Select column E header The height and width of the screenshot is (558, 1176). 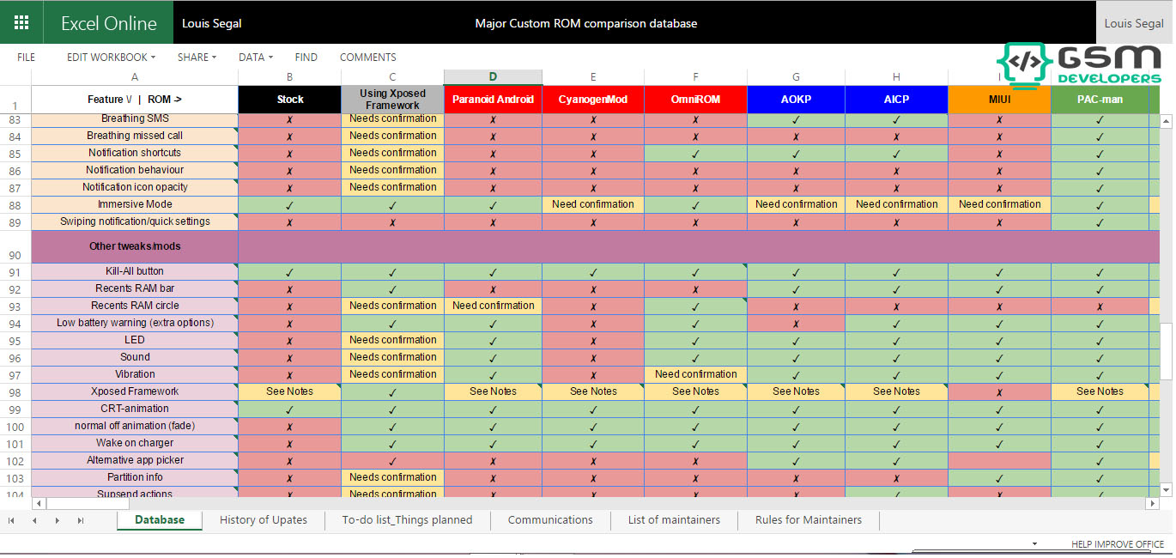[593, 77]
